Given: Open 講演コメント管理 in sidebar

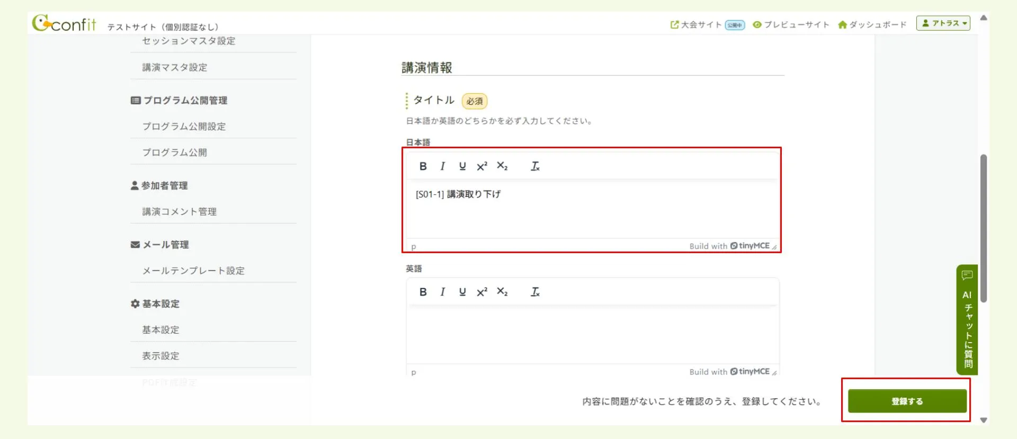Looking at the screenshot, I should pos(179,211).
